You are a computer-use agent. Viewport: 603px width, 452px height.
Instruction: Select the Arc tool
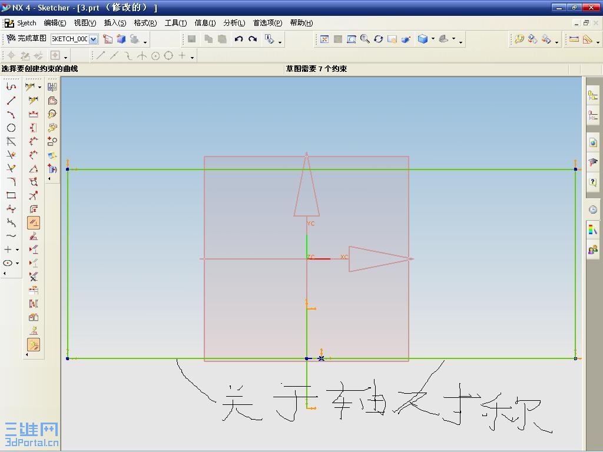(x=11, y=115)
